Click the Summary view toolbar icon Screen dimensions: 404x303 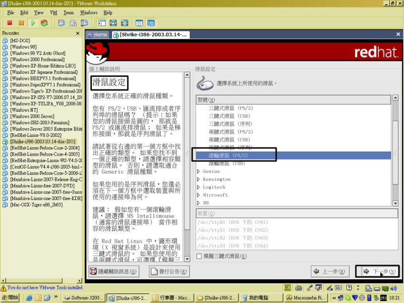[x=139, y=23]
